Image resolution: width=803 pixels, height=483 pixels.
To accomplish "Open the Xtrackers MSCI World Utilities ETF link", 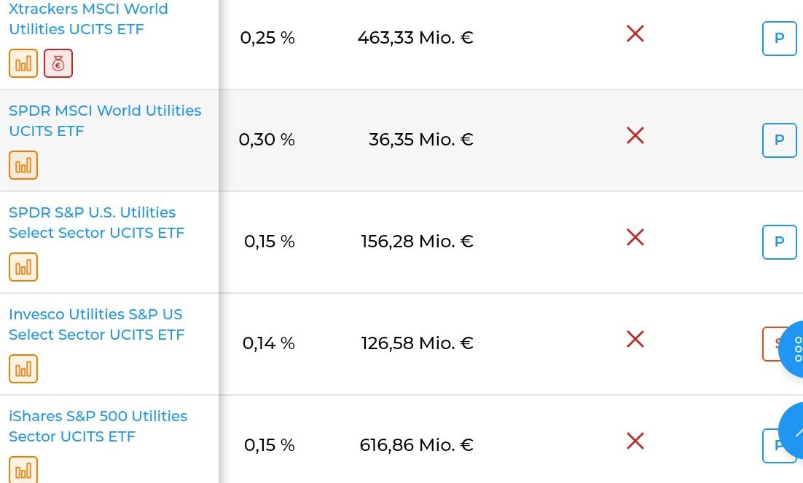I will (87, 20).
